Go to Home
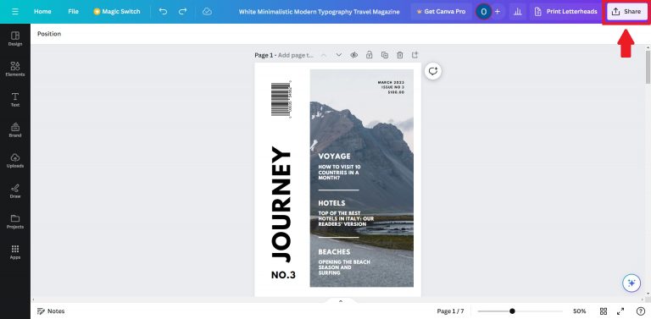 coord(42,12)
